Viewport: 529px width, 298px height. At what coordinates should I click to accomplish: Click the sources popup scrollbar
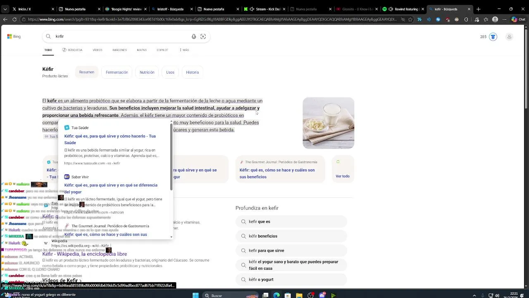171,156
